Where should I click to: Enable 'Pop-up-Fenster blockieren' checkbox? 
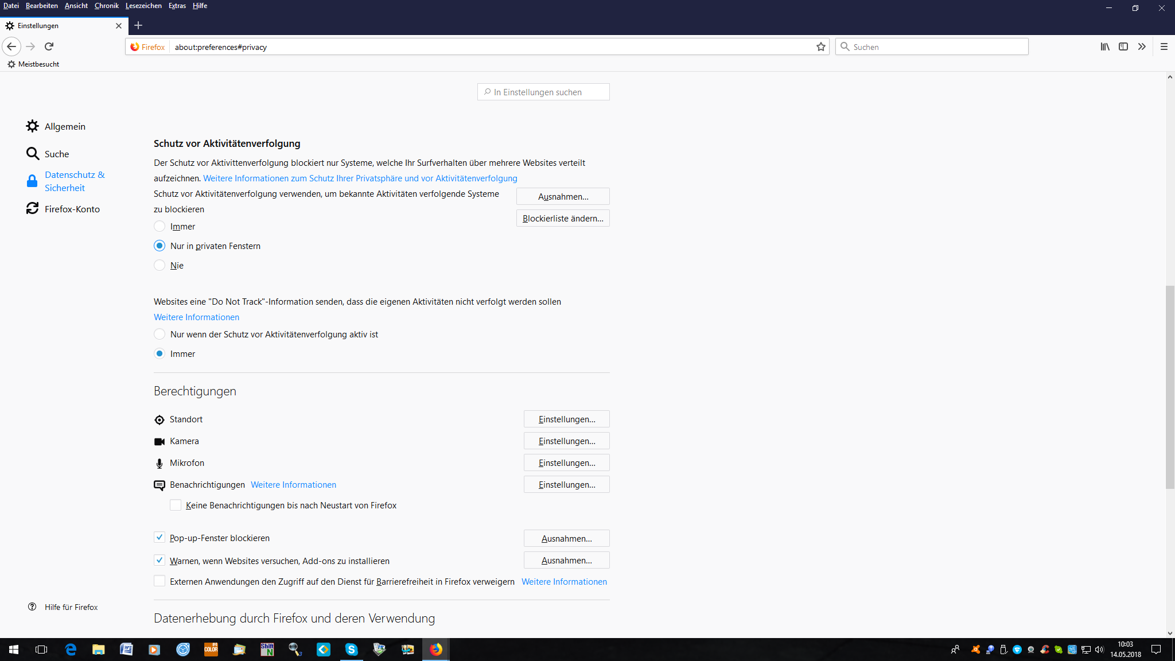pos(159,538)
